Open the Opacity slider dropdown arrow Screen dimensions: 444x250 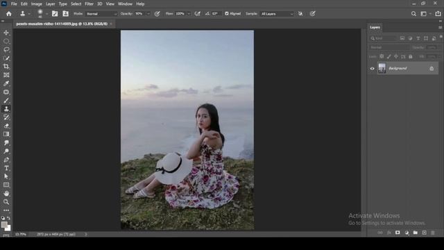pos(148,14)
